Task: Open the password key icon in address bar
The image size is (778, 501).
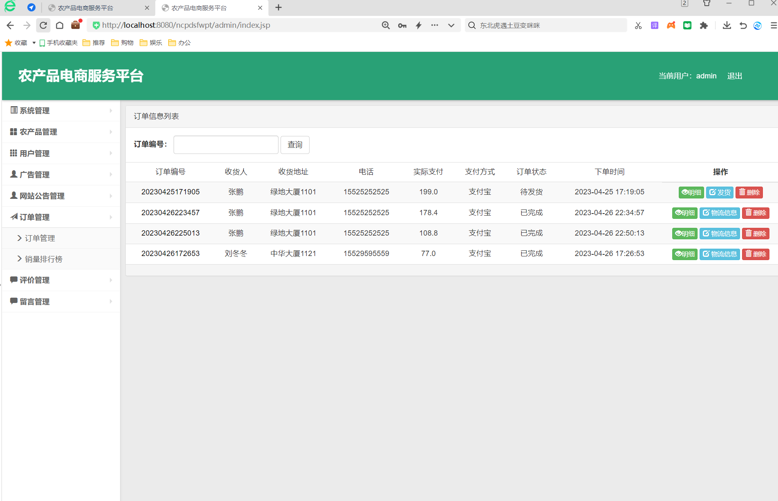Action: point(402,25)
